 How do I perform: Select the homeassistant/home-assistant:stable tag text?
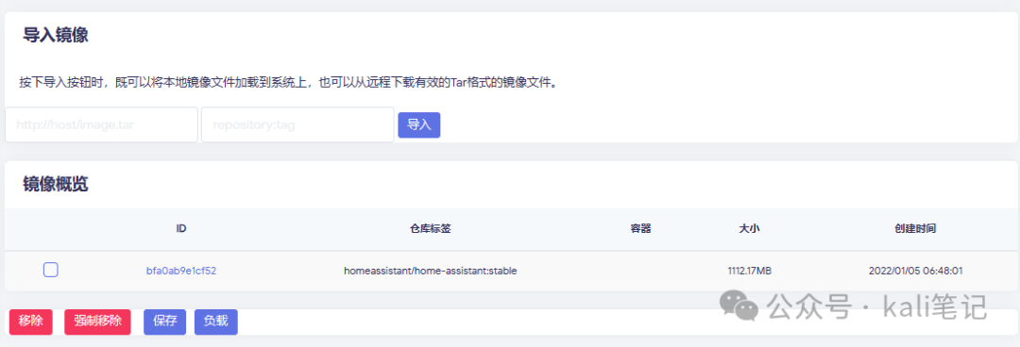430,271
